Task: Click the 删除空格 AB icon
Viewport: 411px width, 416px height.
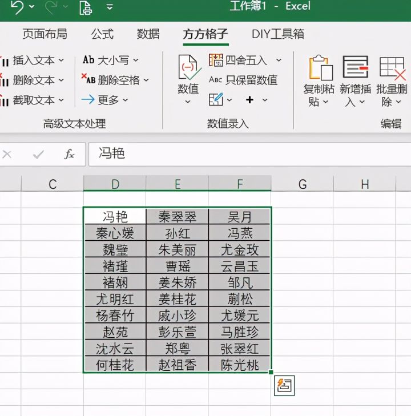Action: tap(88, 79)
